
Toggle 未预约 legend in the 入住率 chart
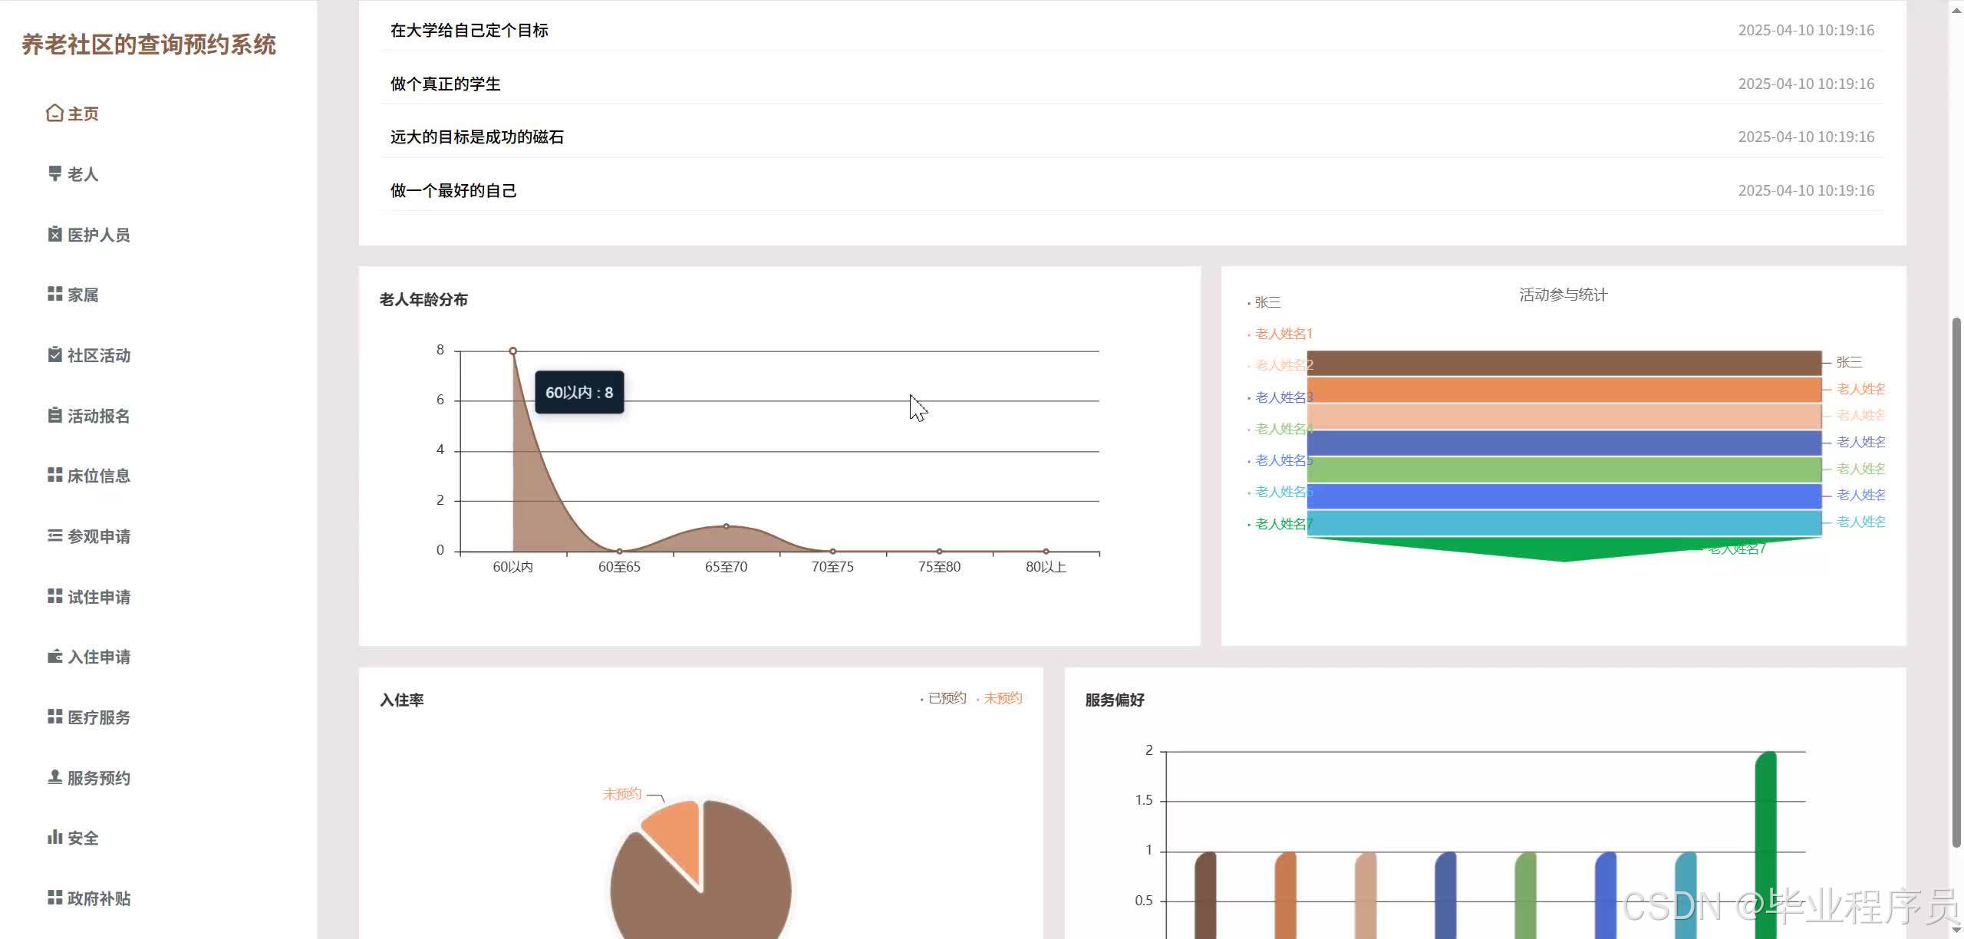pos(1002,698)
